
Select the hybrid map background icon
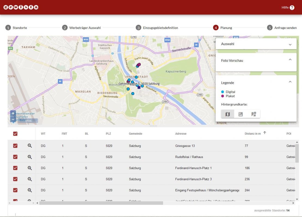click(254, 114)
